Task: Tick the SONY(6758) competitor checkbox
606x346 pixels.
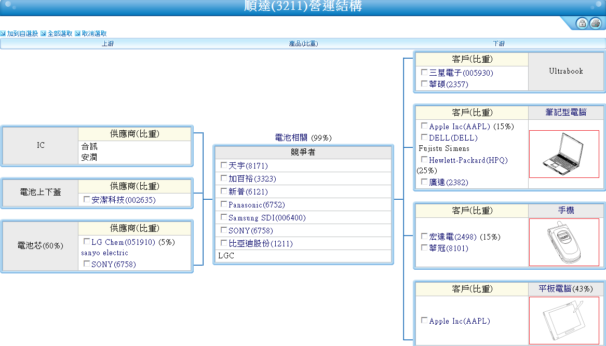Action: click(223, 230)
